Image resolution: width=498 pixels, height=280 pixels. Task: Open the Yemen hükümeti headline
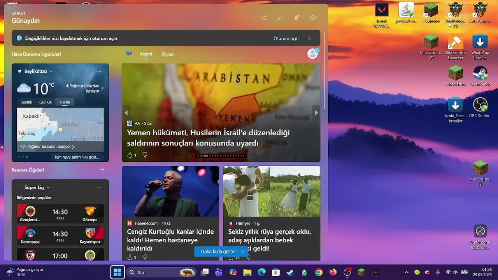pos(208,138)
